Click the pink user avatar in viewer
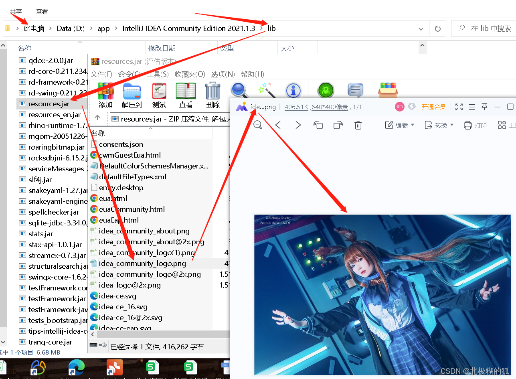Image resolution: width=516 pixels, height=379 pixels. point(400,106)
